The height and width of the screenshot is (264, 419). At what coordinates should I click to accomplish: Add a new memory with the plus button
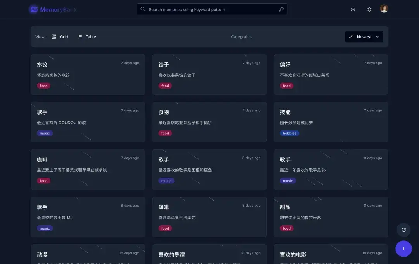click(403, 249)
